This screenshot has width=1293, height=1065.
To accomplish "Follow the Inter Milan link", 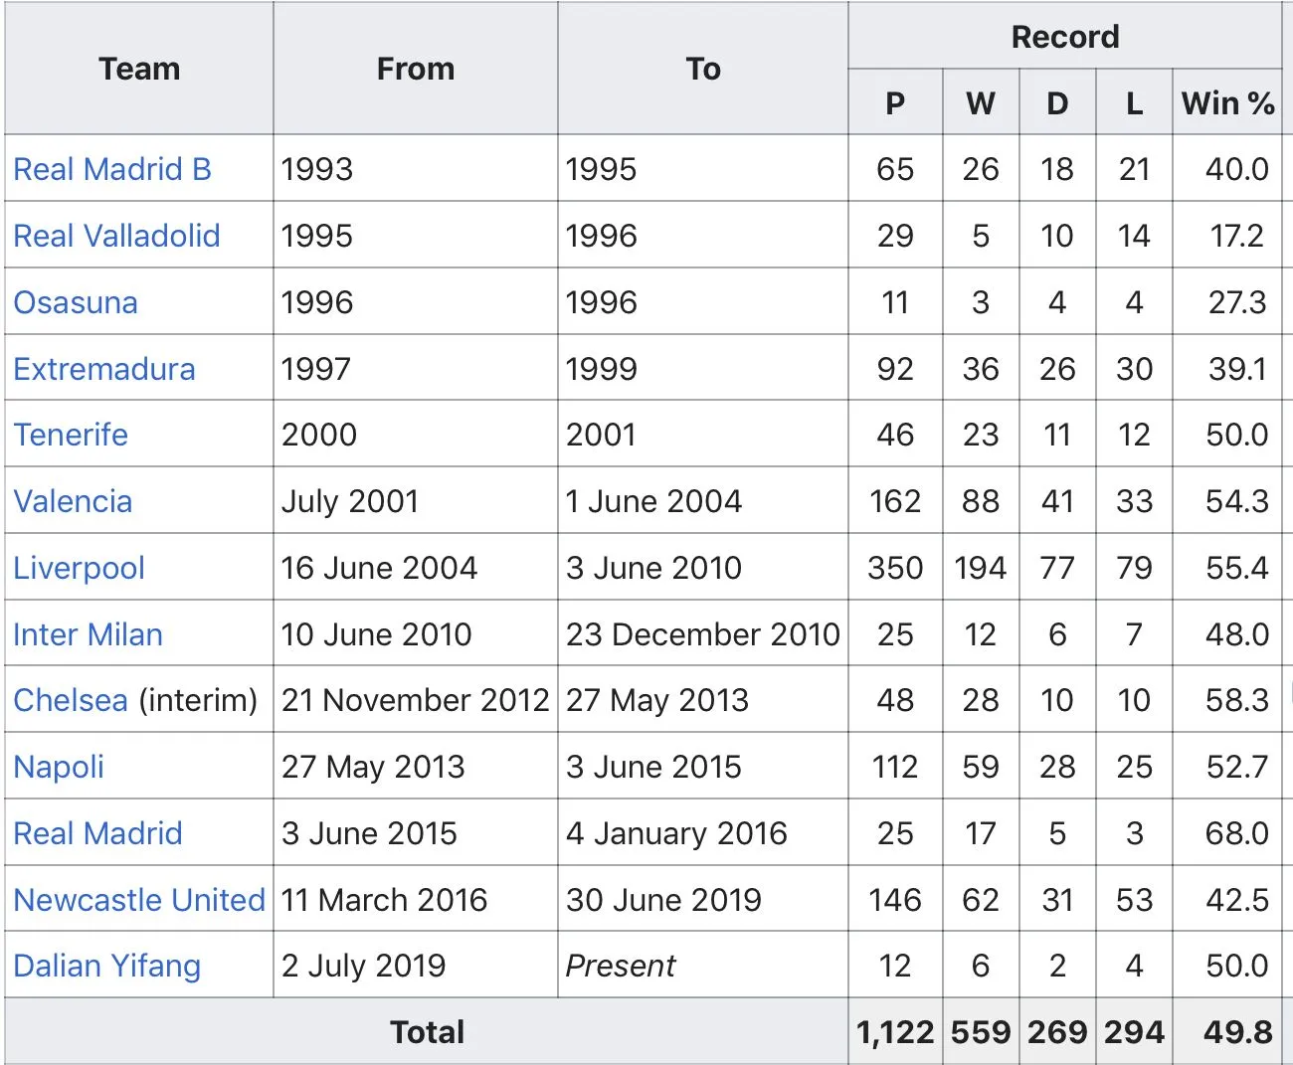I will (88, 634).
